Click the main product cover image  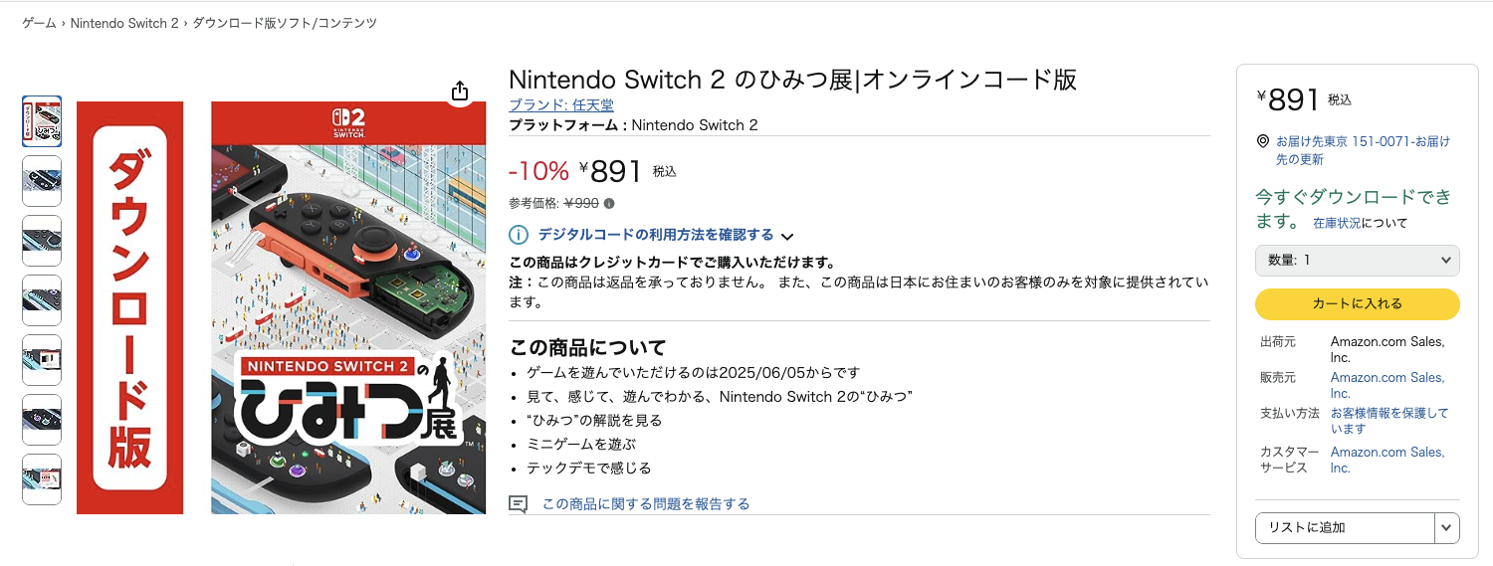click(x=348, y=308)
